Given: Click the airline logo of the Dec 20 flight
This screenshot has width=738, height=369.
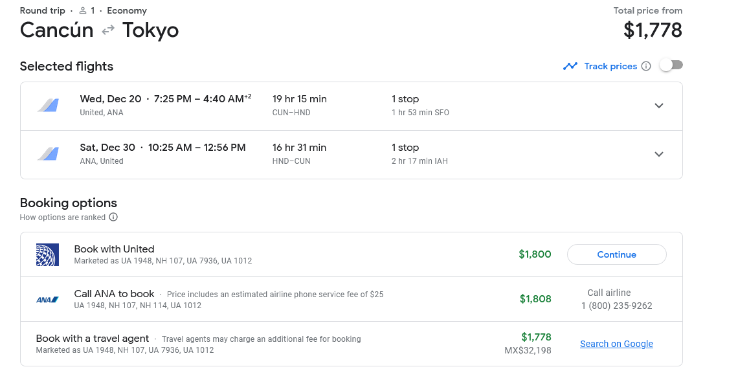Looking at the screenshot, I should [x=48, y=106].
